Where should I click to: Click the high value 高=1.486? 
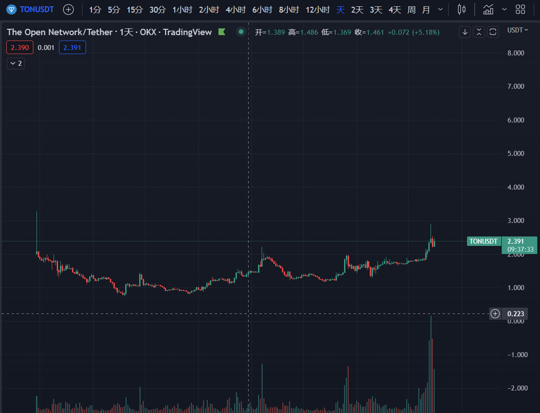[x=303, y=32]
